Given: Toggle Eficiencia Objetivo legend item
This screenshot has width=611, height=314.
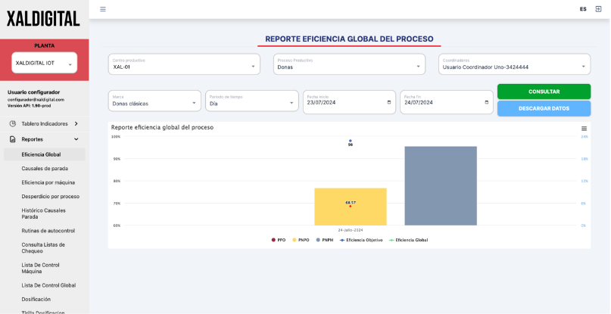Looking at the screenshot, I should coord(361,240).
